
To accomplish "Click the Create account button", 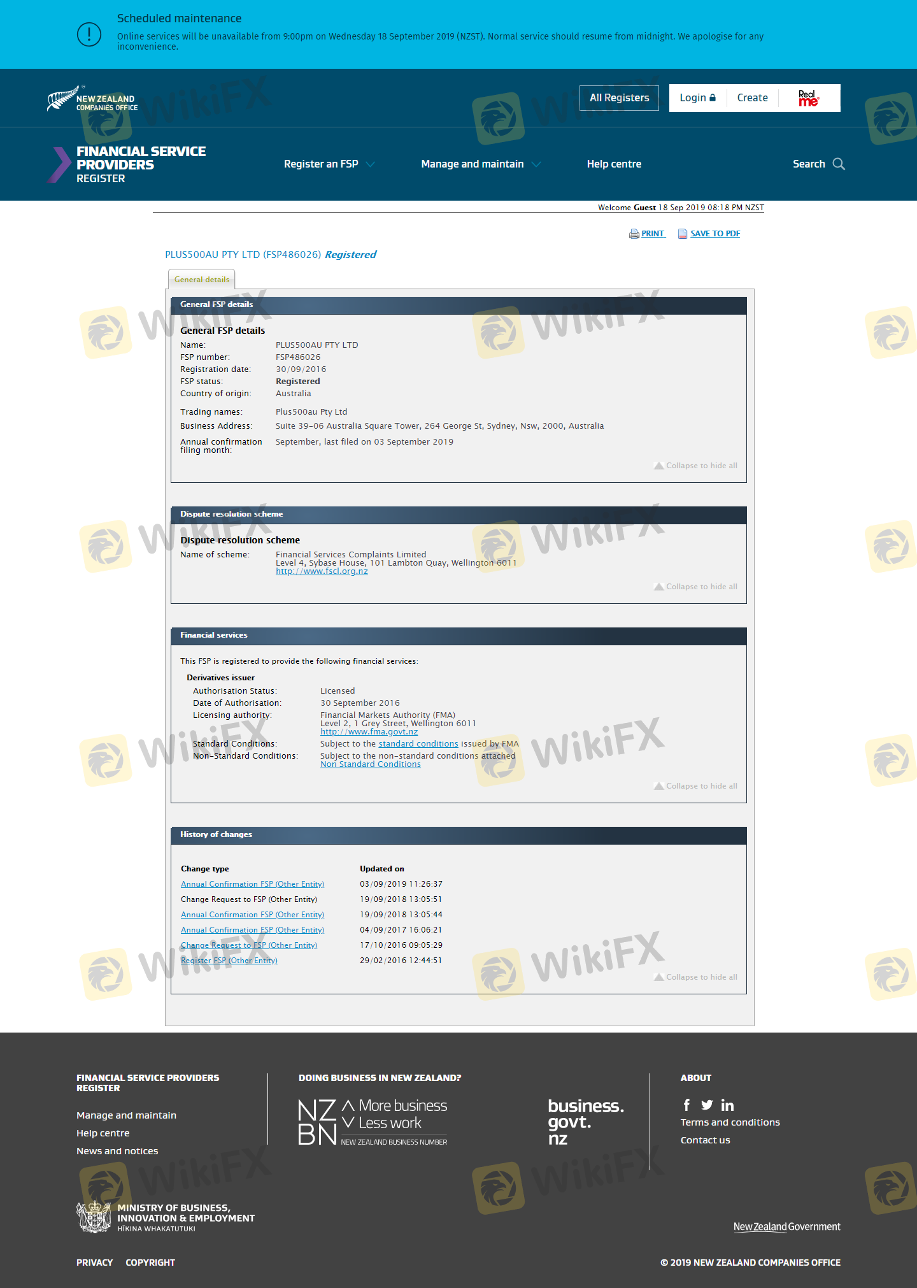I will pyautogui.click(x=753, y=98).
